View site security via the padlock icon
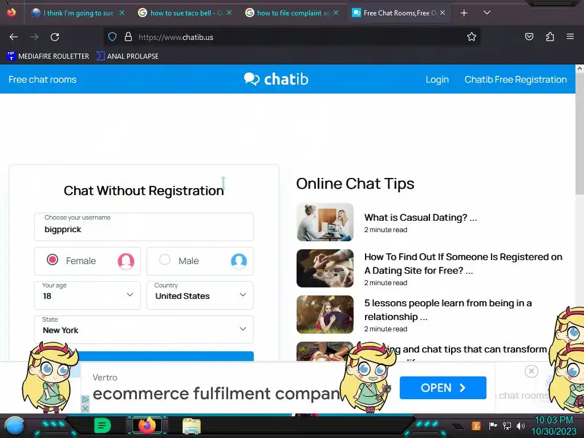The height and width of the screenshot is (438, 584). [128, 37]
